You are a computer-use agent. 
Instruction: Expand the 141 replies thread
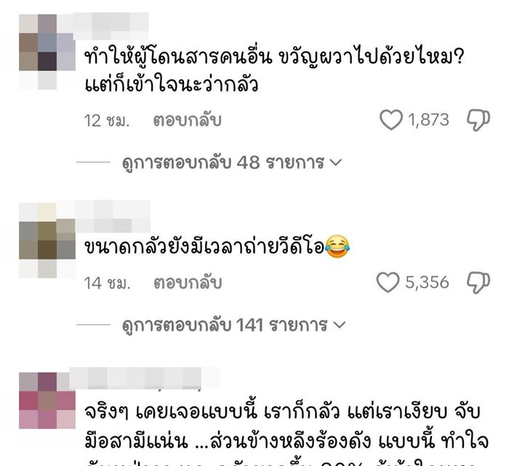coord(233,325)
